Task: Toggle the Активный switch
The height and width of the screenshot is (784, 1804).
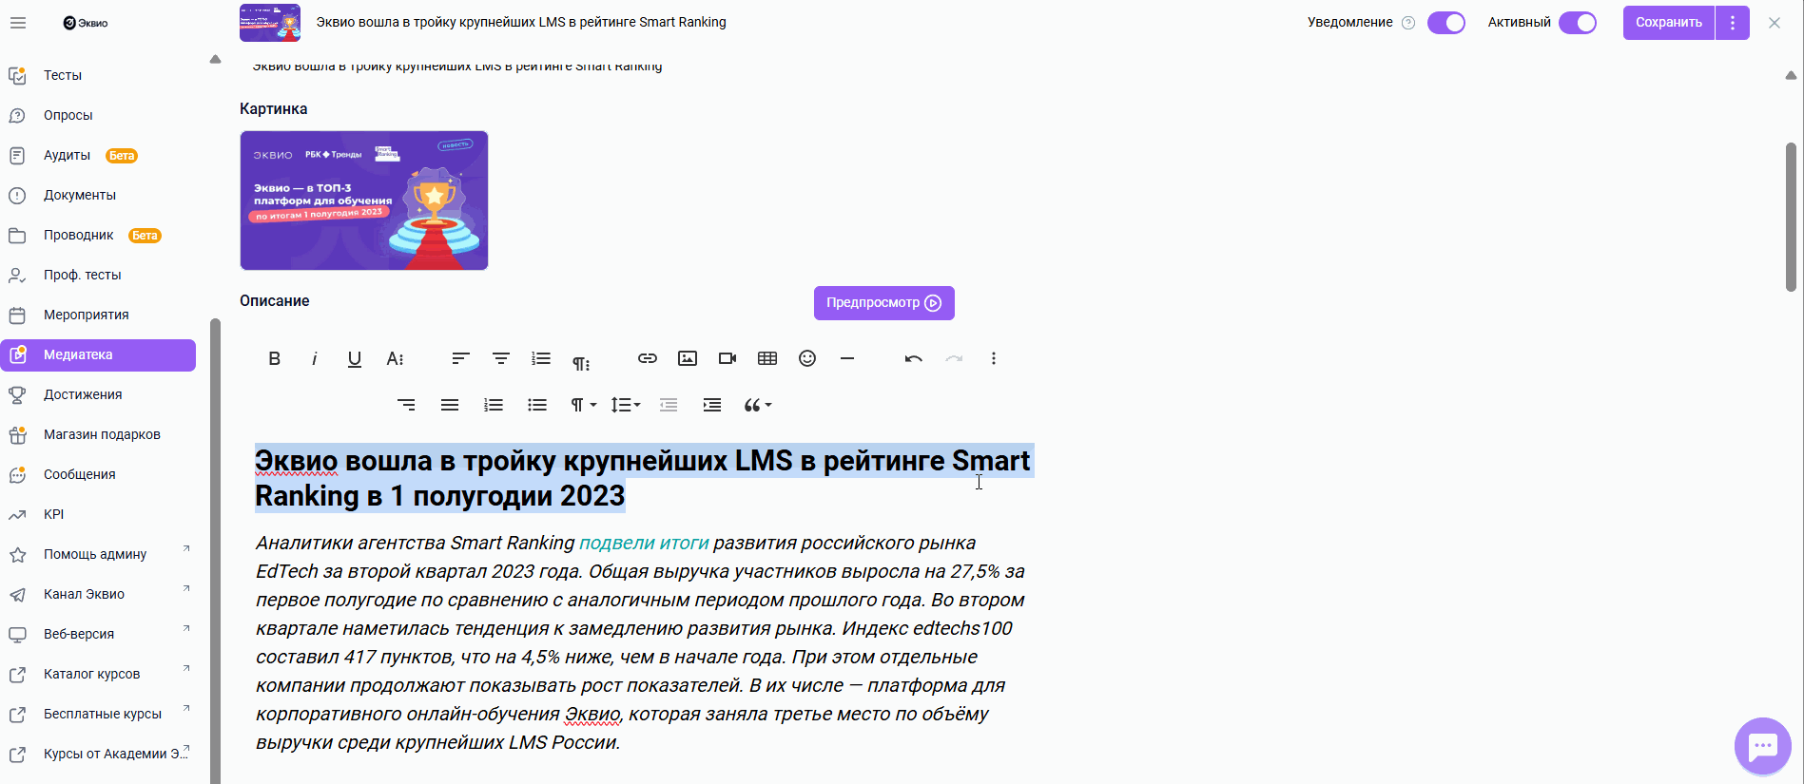Action: [x=1578, y=23]
